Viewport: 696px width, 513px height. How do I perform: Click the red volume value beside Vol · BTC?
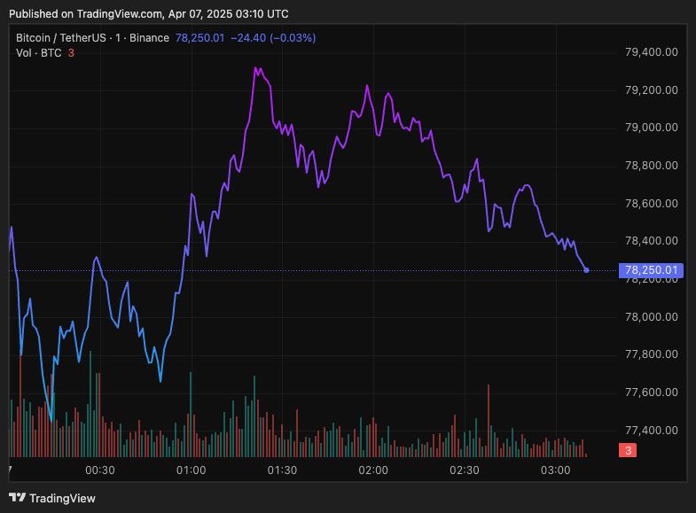pyautogui.click(x=71, y=53)
